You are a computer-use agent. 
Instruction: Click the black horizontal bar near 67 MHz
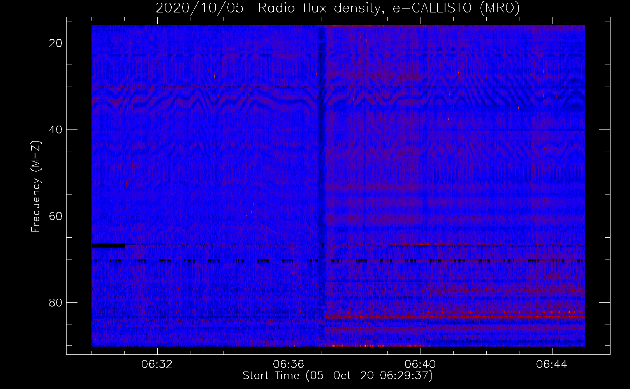(109, 245)
